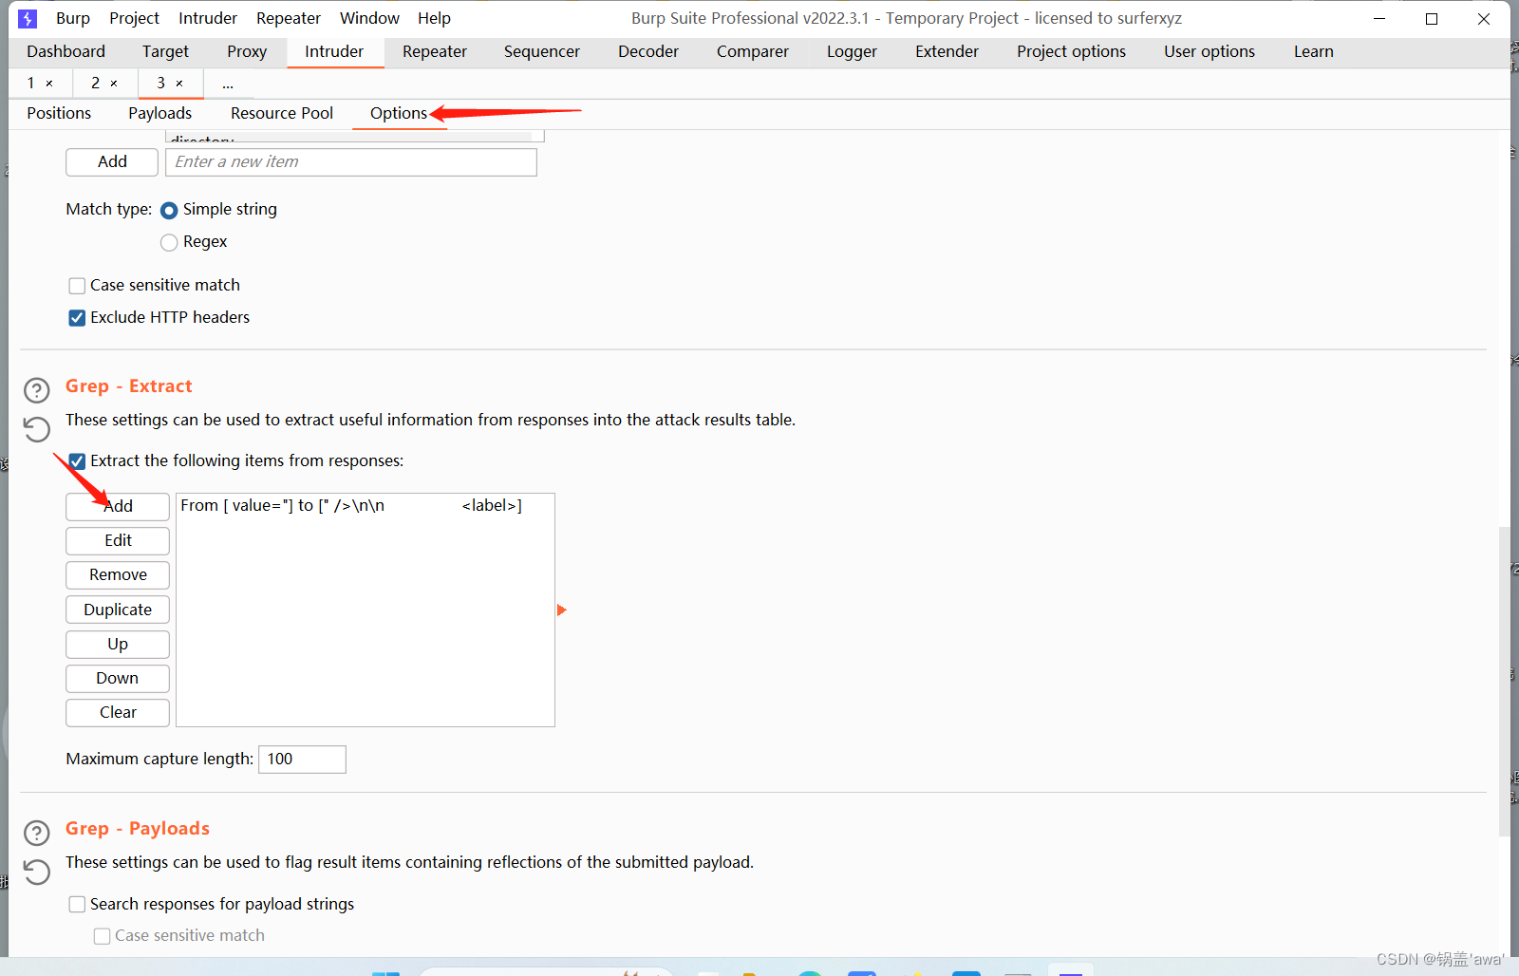Click Edit in Grep - Extract
This screenshot has width=1519, height=976.
click(x=118, y=540)
